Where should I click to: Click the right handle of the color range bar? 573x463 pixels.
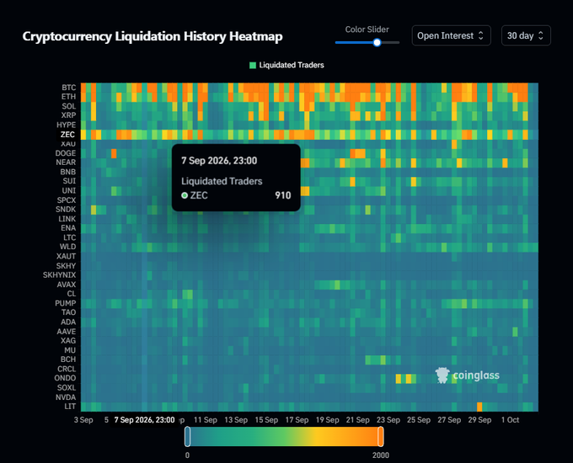[x=380, y=436]
